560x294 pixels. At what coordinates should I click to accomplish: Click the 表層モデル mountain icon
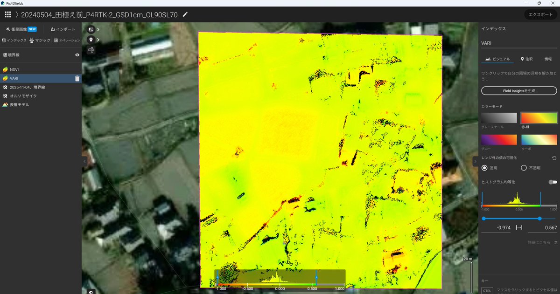(x=5, y=105)
